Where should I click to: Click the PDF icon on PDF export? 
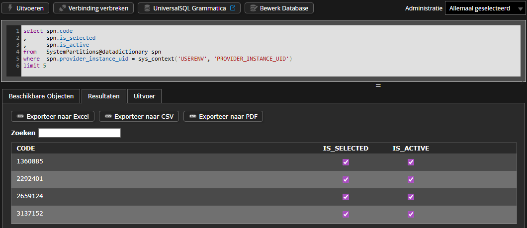coord(193,116)
